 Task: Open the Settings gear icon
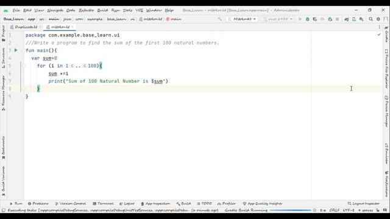[378, 19]
